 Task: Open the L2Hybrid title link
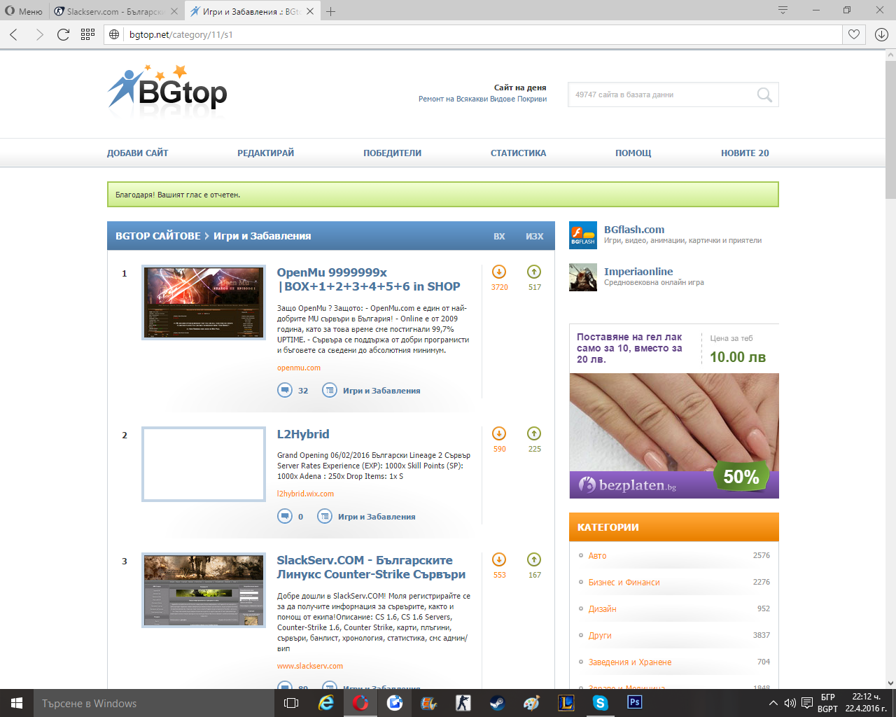click(x=303, y=434)
